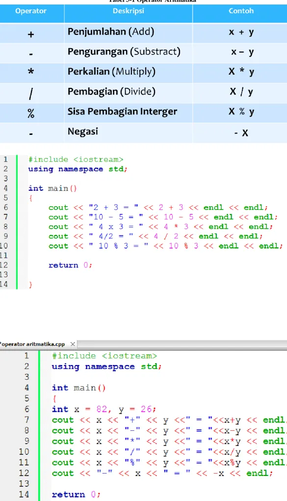
Task: Click the code line printing " 4/2 = "
Action: coord(156,237)
